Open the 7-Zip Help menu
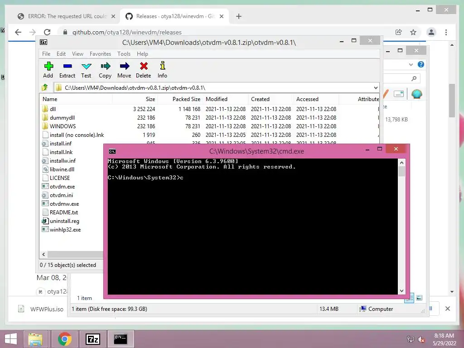The height and width of the screenshot is (348, 464). coord(142,54)
